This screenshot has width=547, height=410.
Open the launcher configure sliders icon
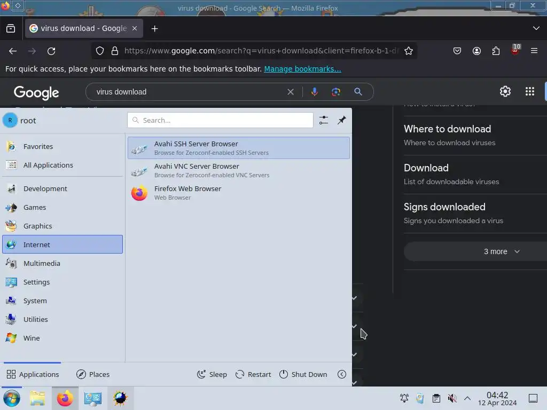[x=324, y=120]
